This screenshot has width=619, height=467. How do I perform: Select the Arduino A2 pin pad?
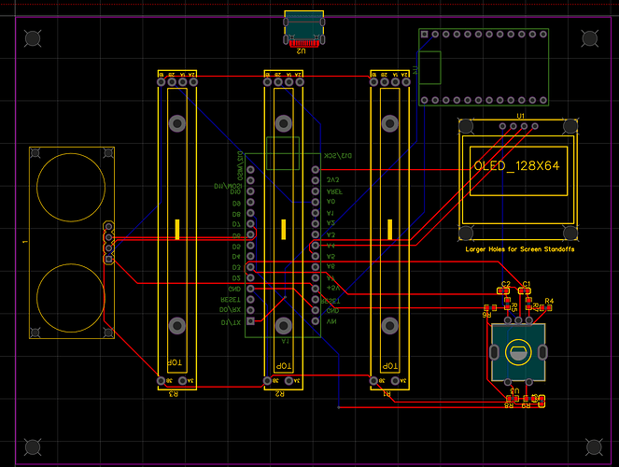pyautogui.click(x=315, y=224)
